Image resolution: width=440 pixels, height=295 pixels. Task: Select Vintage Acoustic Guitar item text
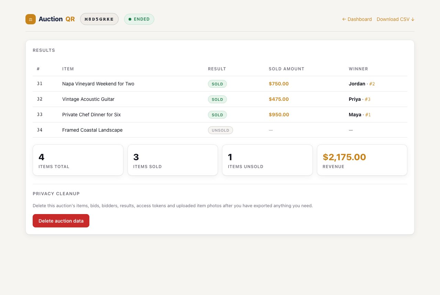tap(88, 99)
